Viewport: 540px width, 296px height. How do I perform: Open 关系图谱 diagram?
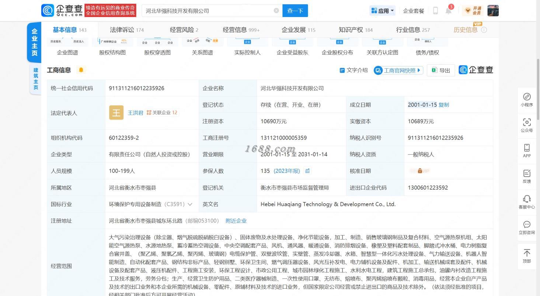(x=202, y=52)
